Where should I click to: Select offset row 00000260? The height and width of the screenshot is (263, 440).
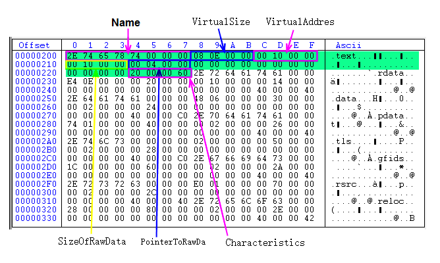click(36, 107)
